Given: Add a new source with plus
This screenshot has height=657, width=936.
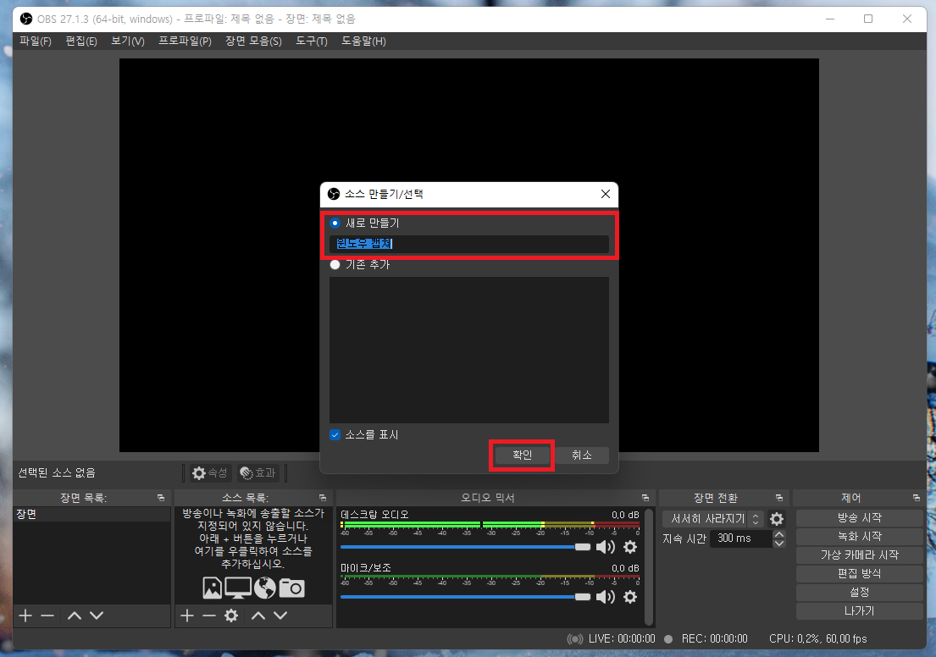Looking at the screenshot, I should (187, 616).
